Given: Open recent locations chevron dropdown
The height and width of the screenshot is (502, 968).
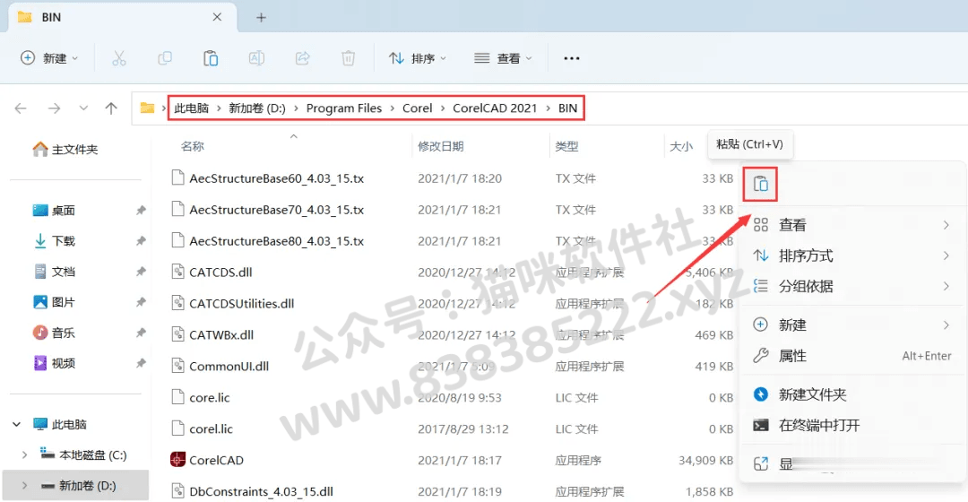Looking at the screenshot, I should click(83, 108).
